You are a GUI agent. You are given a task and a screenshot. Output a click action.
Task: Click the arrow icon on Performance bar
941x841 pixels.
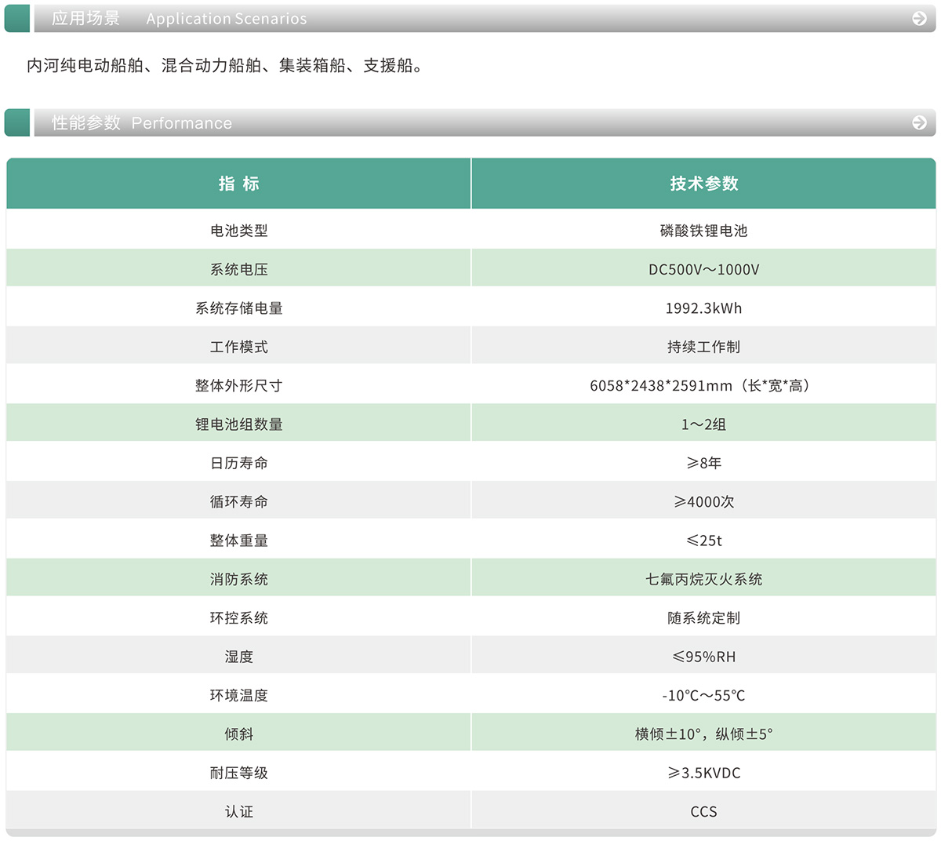click(x=919, y=122)
